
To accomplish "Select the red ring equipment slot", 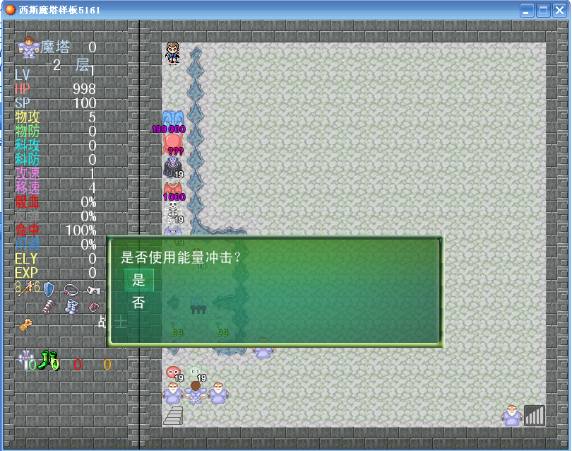I will coord(94,307).
